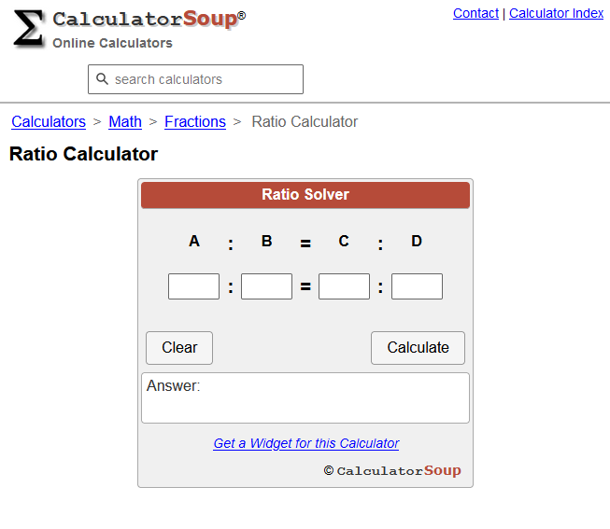Viewport: 610px width, 529px height.
Task: Click the CalculatorSoup copyright logo
Action: [x=392, y=470]
